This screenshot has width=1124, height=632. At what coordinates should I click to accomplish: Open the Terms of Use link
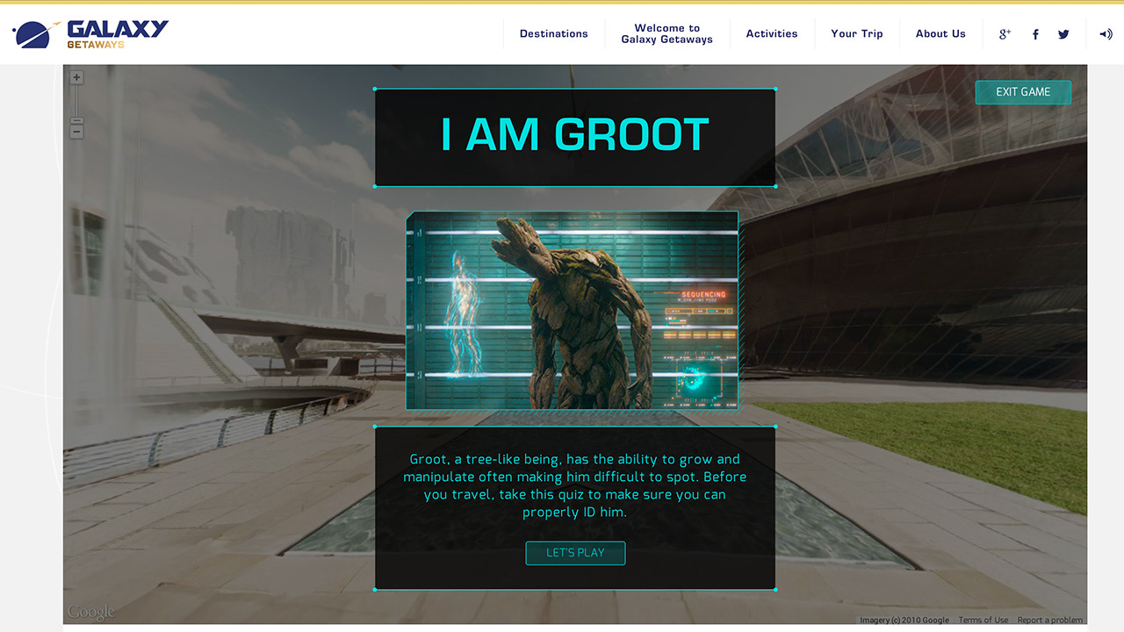[x=983, y=620]
